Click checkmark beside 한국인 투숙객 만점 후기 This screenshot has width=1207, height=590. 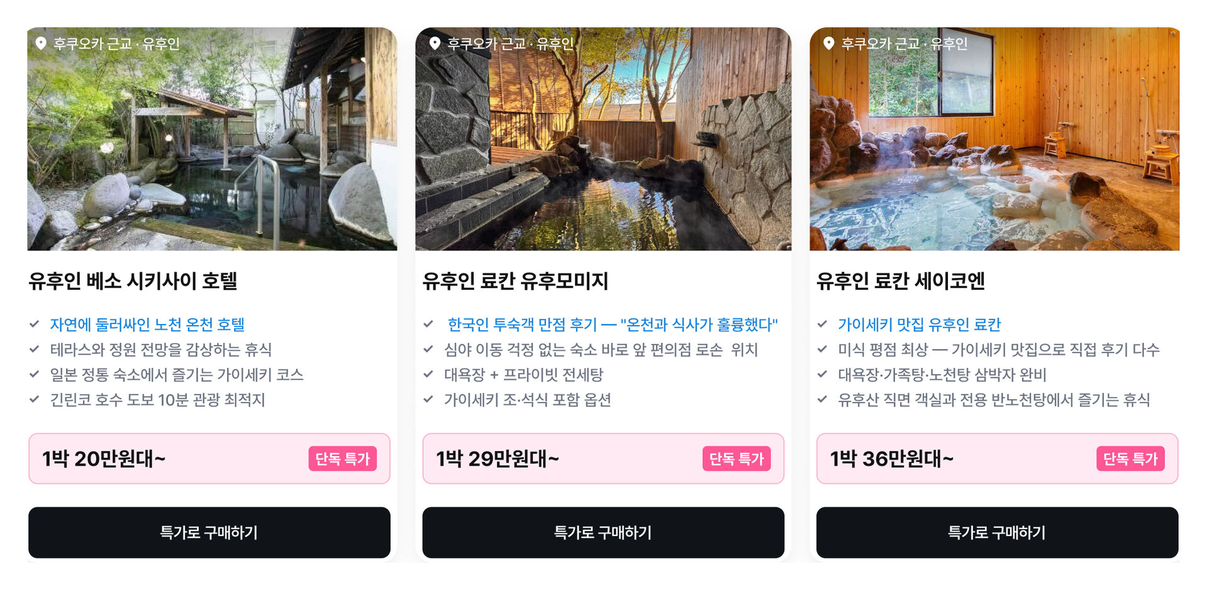click(x=428, y=325)
